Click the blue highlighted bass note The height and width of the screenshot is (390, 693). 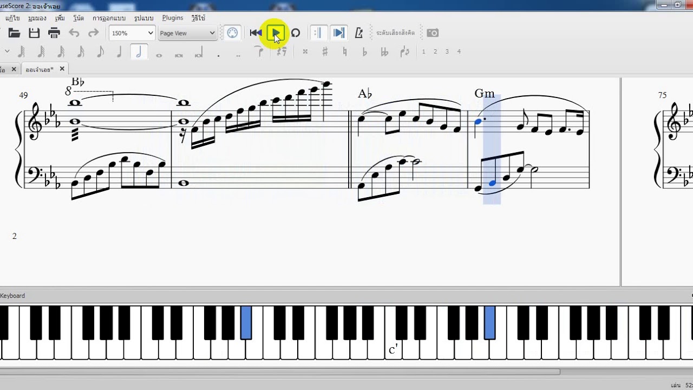[x=492, y=183]
